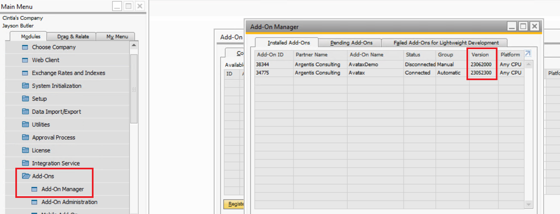This screenshot has height=214, width=560.
Task: Select the AvataxDemo add-on row
Action: [363, 64]
